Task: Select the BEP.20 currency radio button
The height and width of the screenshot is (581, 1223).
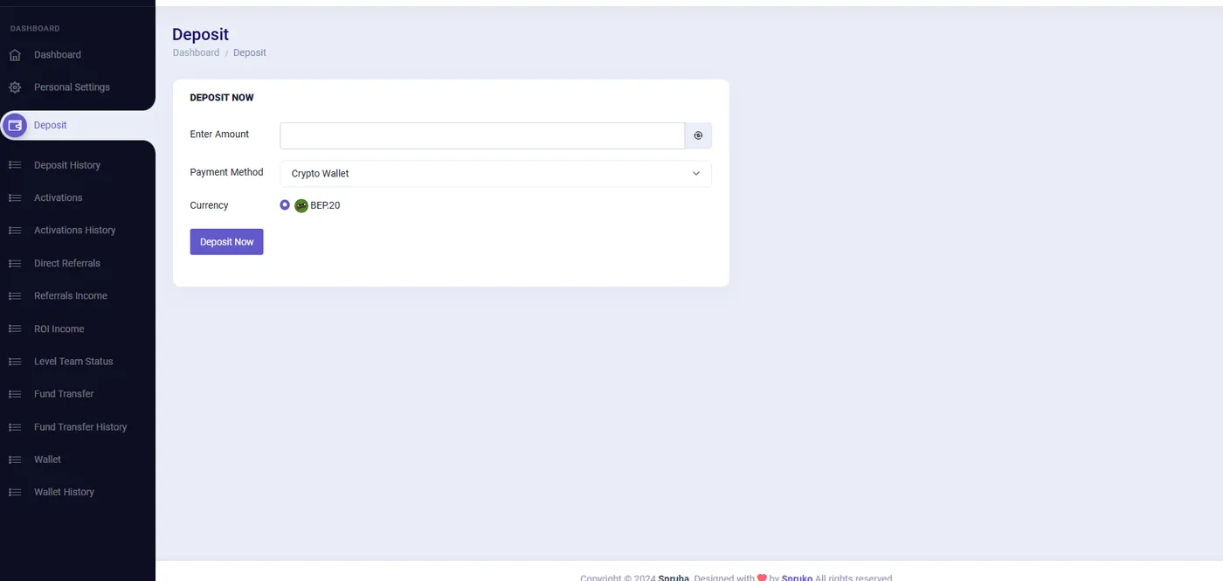Action: coord(285,205)
